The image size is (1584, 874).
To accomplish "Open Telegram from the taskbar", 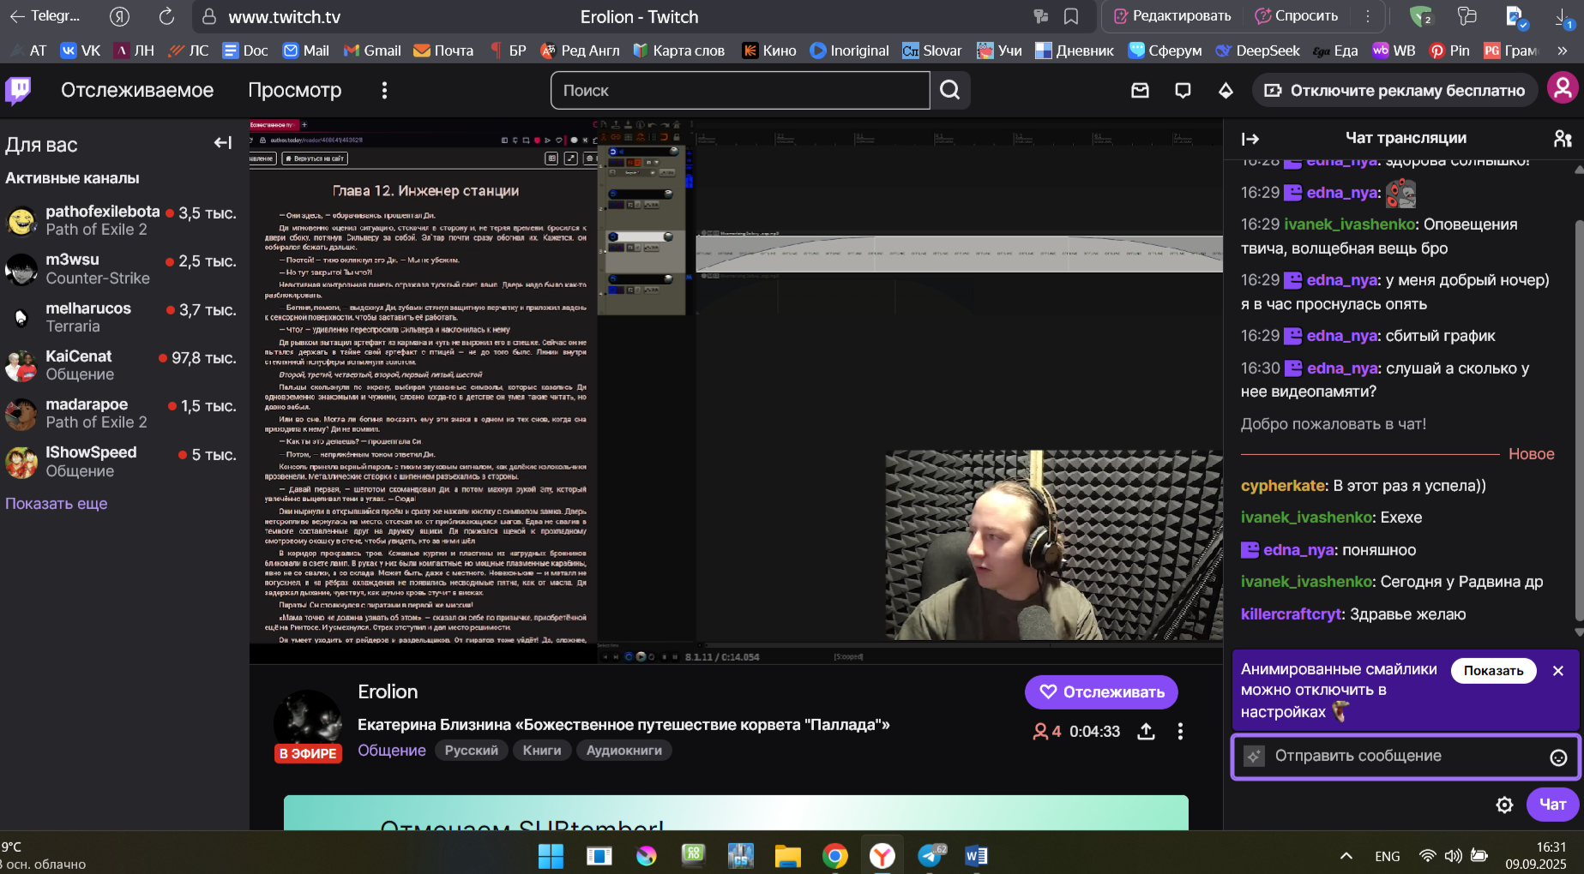I will pos(931,855).
